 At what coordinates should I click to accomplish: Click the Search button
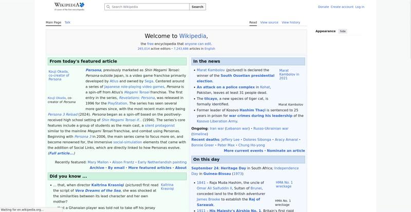click(x=197, y=7)
